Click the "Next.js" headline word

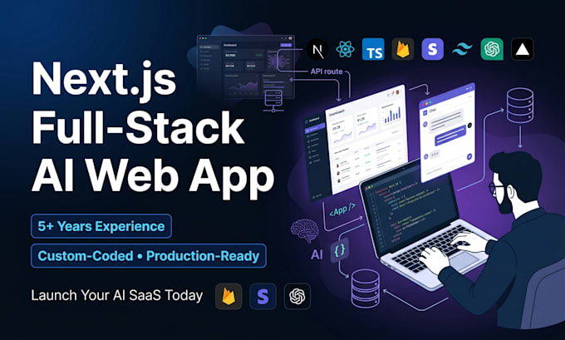pyautogui.click(x=104, y=80)
